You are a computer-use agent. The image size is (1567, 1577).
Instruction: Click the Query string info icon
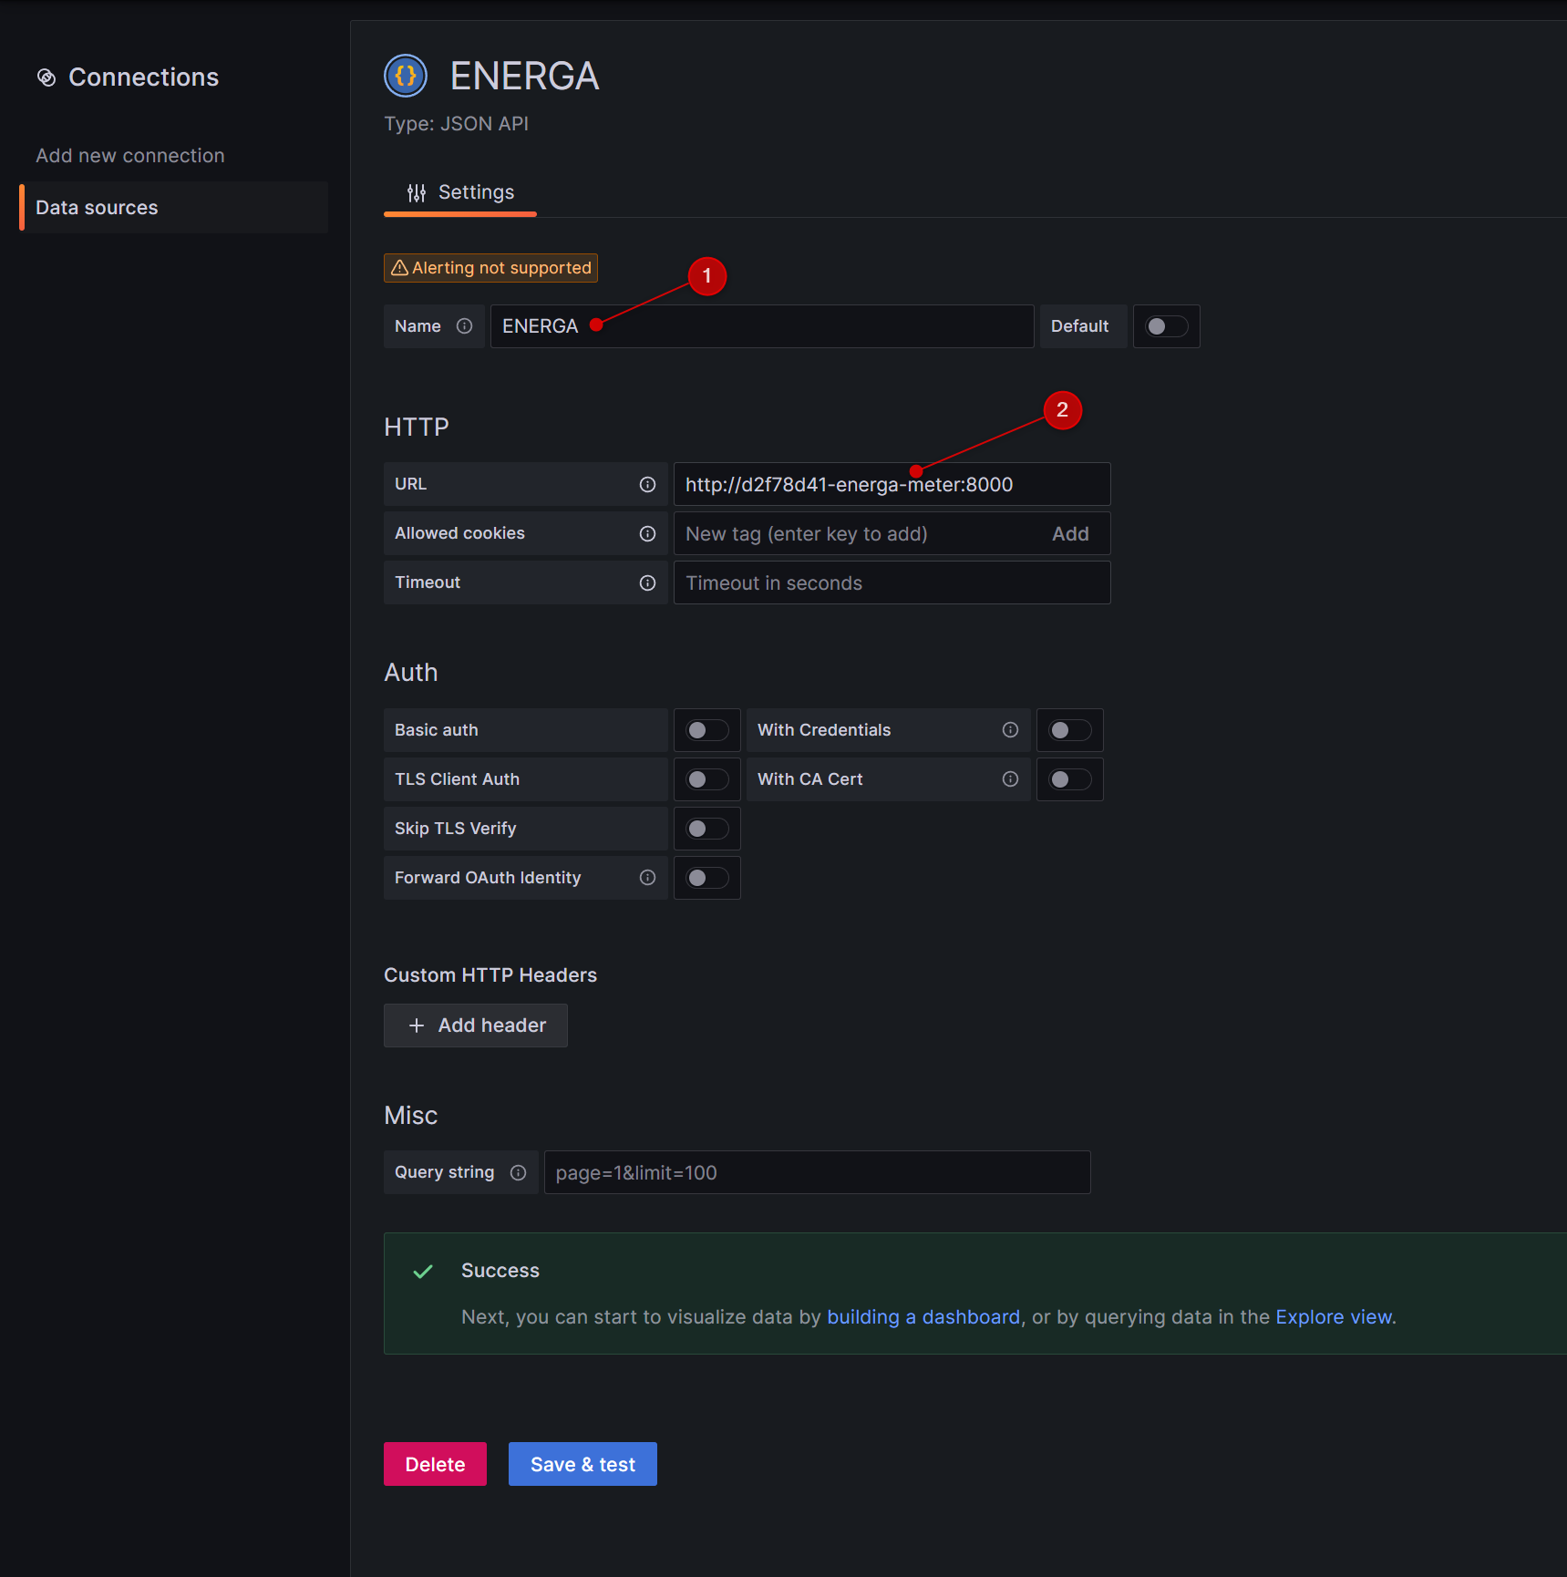(518, 1172)
